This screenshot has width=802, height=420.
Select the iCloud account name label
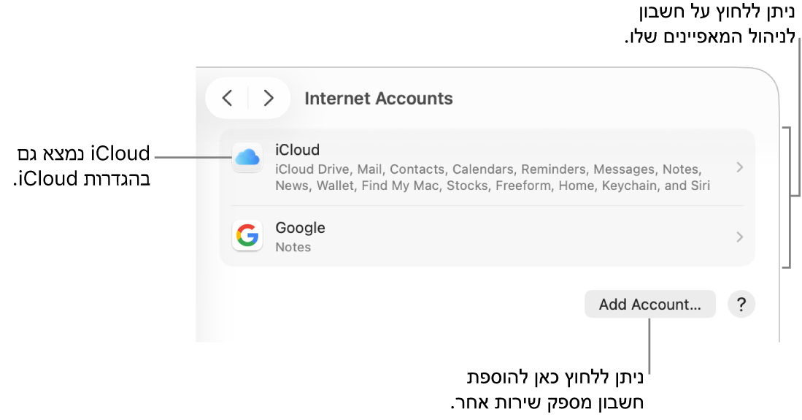[x=297, y=150]
